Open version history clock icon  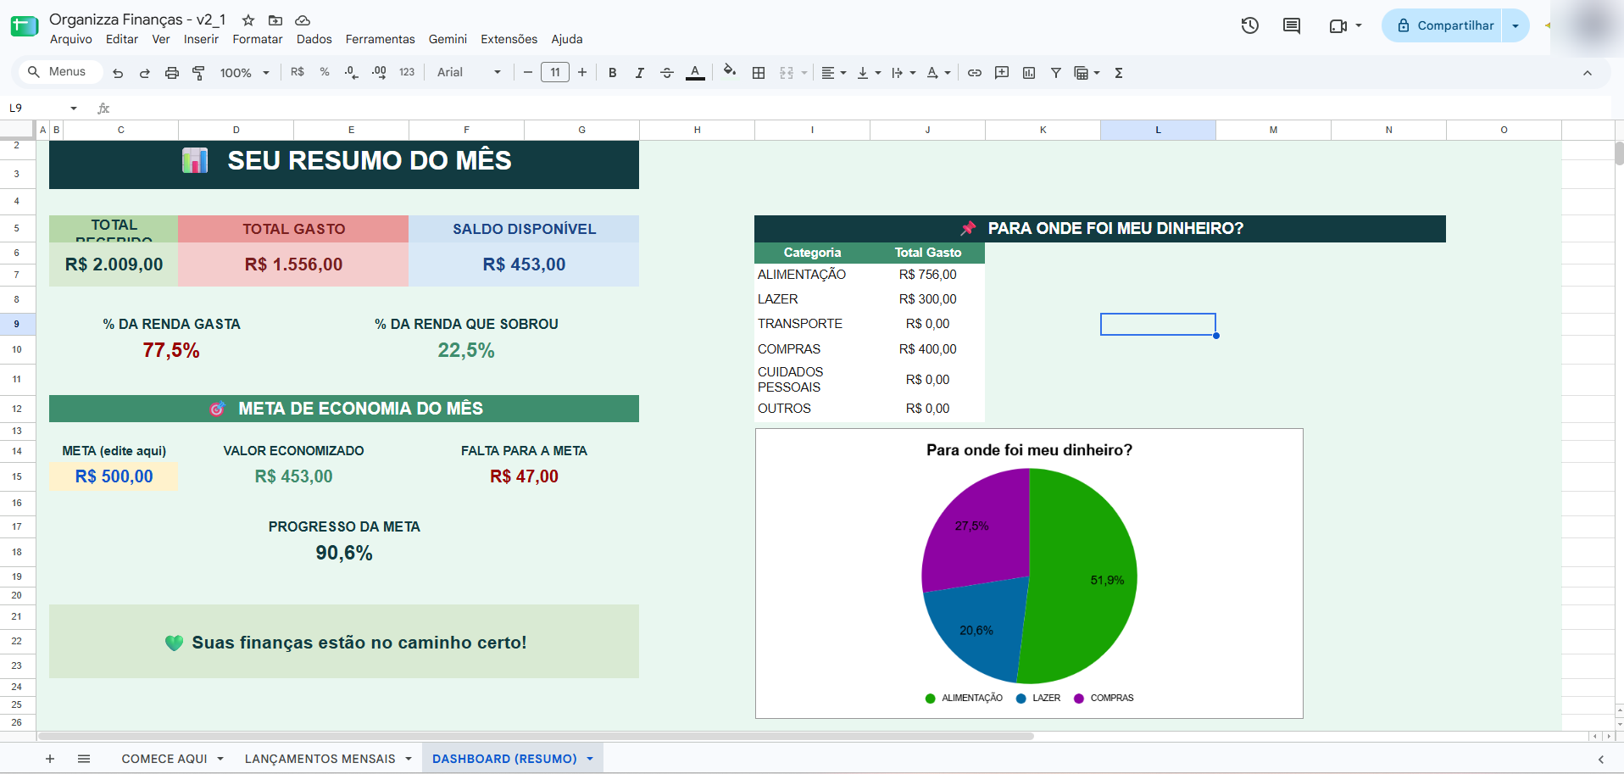pos(1250,25)
